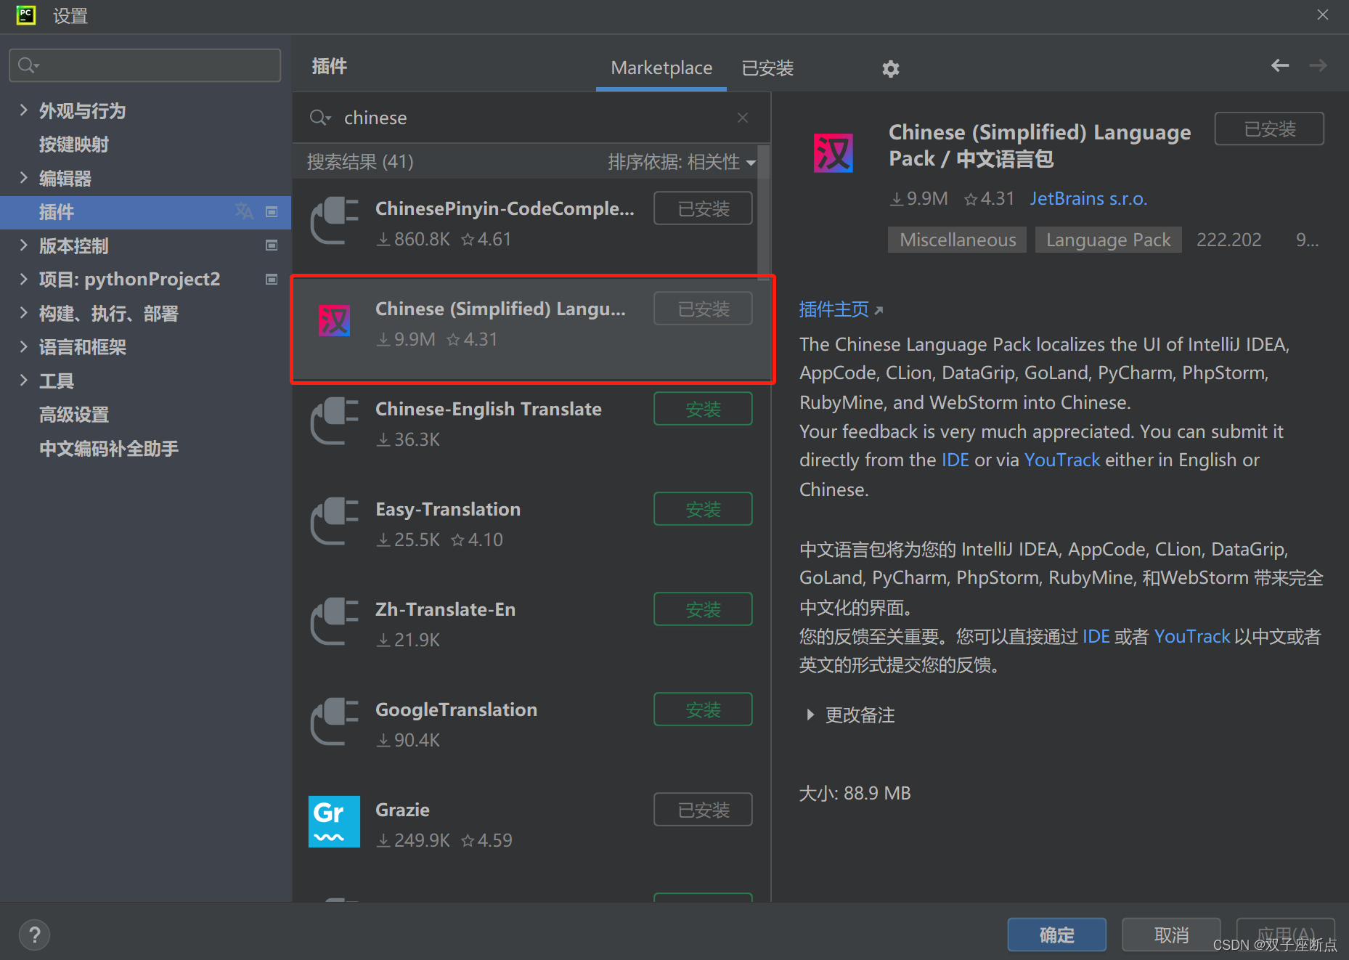
Task: Click the Language Pack tag
Action: 1108,240
